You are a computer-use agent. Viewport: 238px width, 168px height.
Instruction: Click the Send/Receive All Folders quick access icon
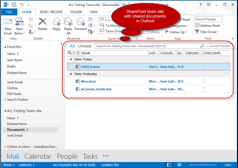tap(14, 4)
